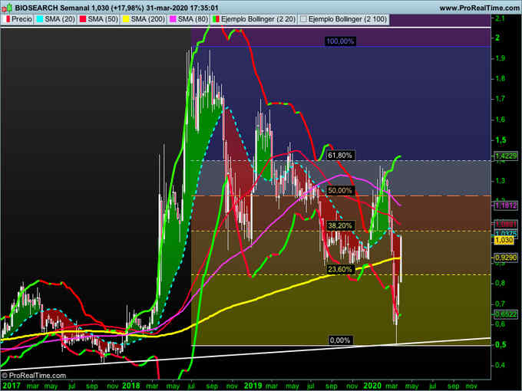This screenshot has width=522, height=391.
Task: Select the SMA (50) legend item
Action: (99, 19)
